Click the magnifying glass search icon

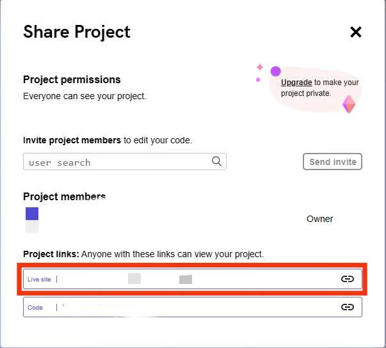(217, 161)
